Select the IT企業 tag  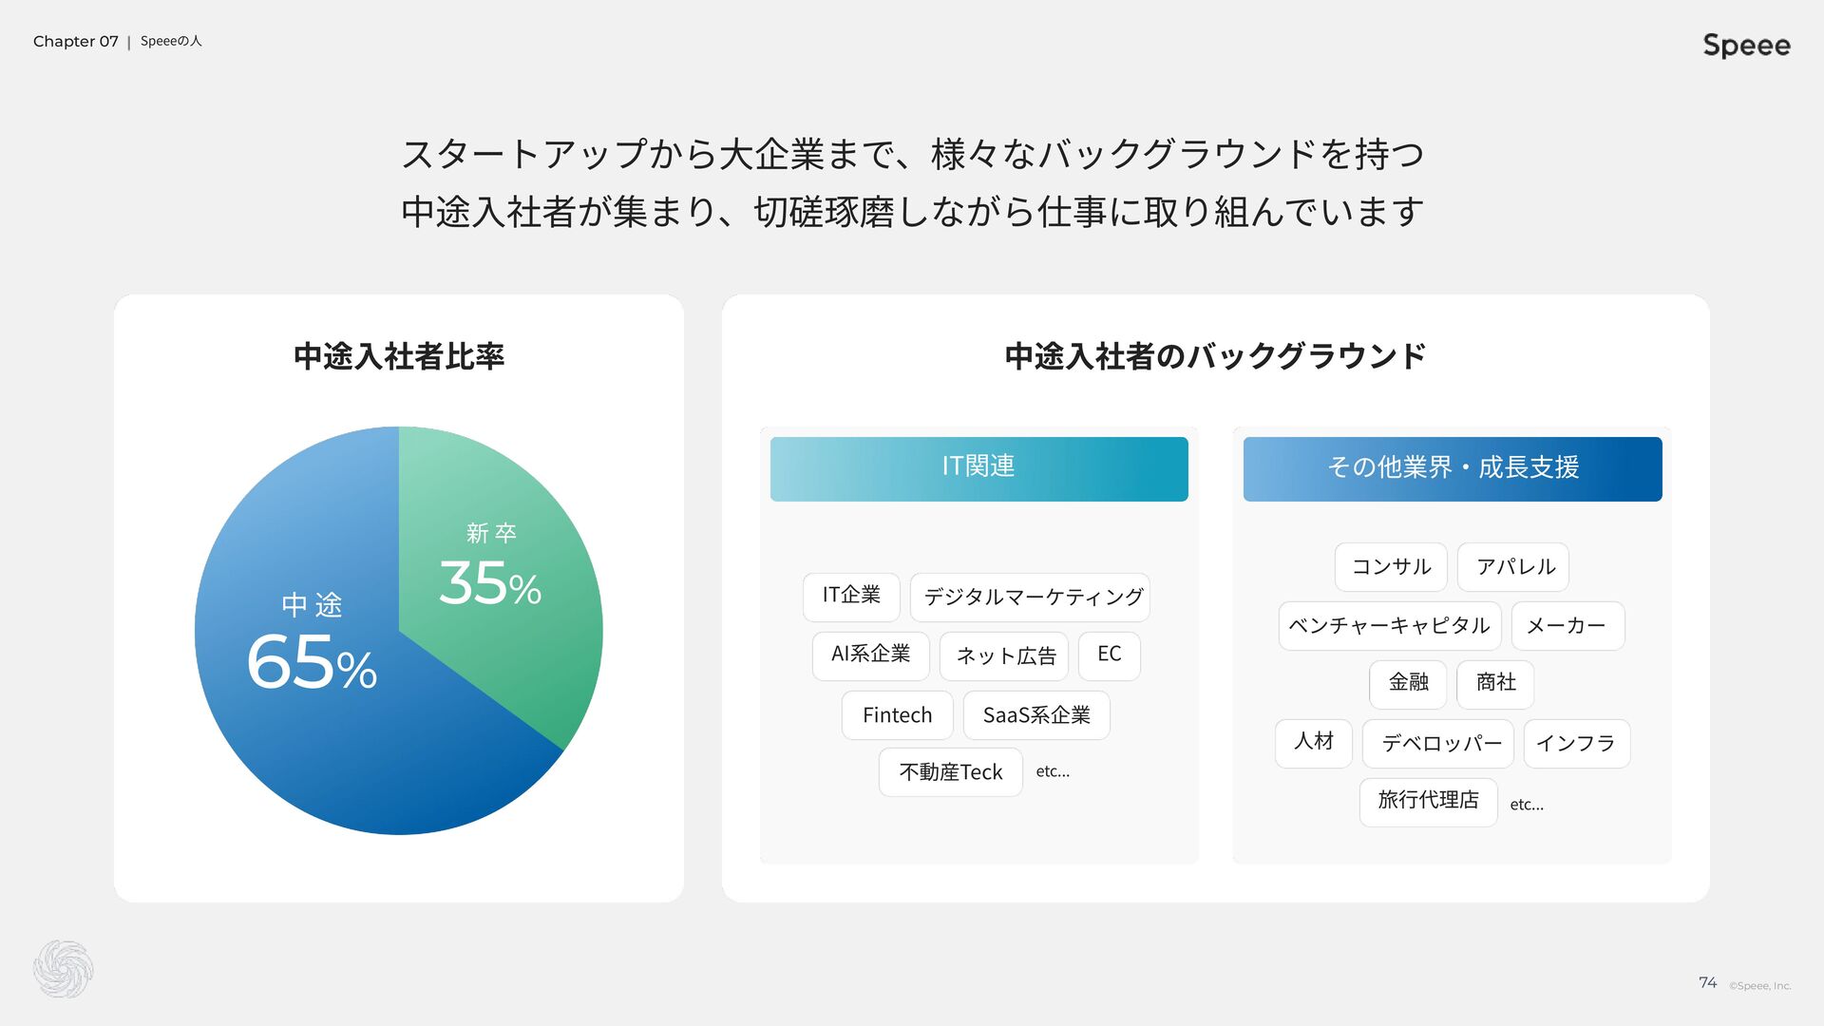coord(850,596)
